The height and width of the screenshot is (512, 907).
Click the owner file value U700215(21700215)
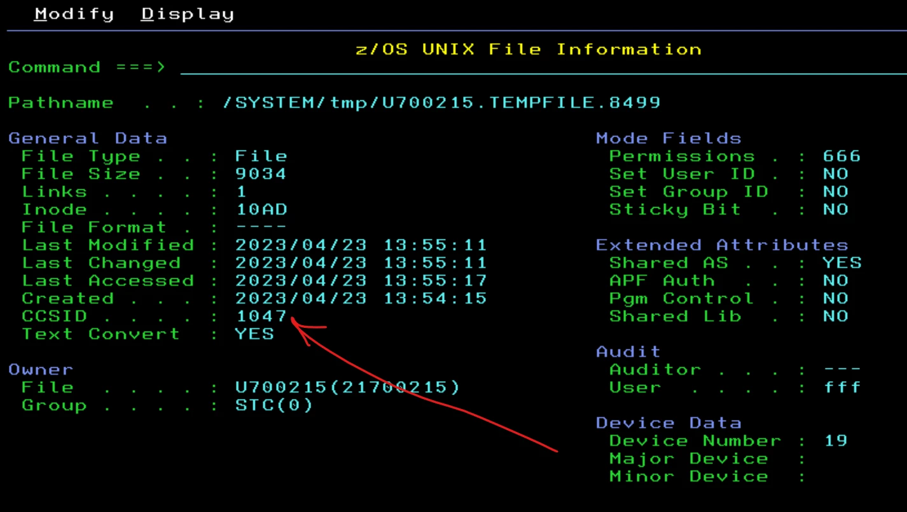click(x=347, y=387)
